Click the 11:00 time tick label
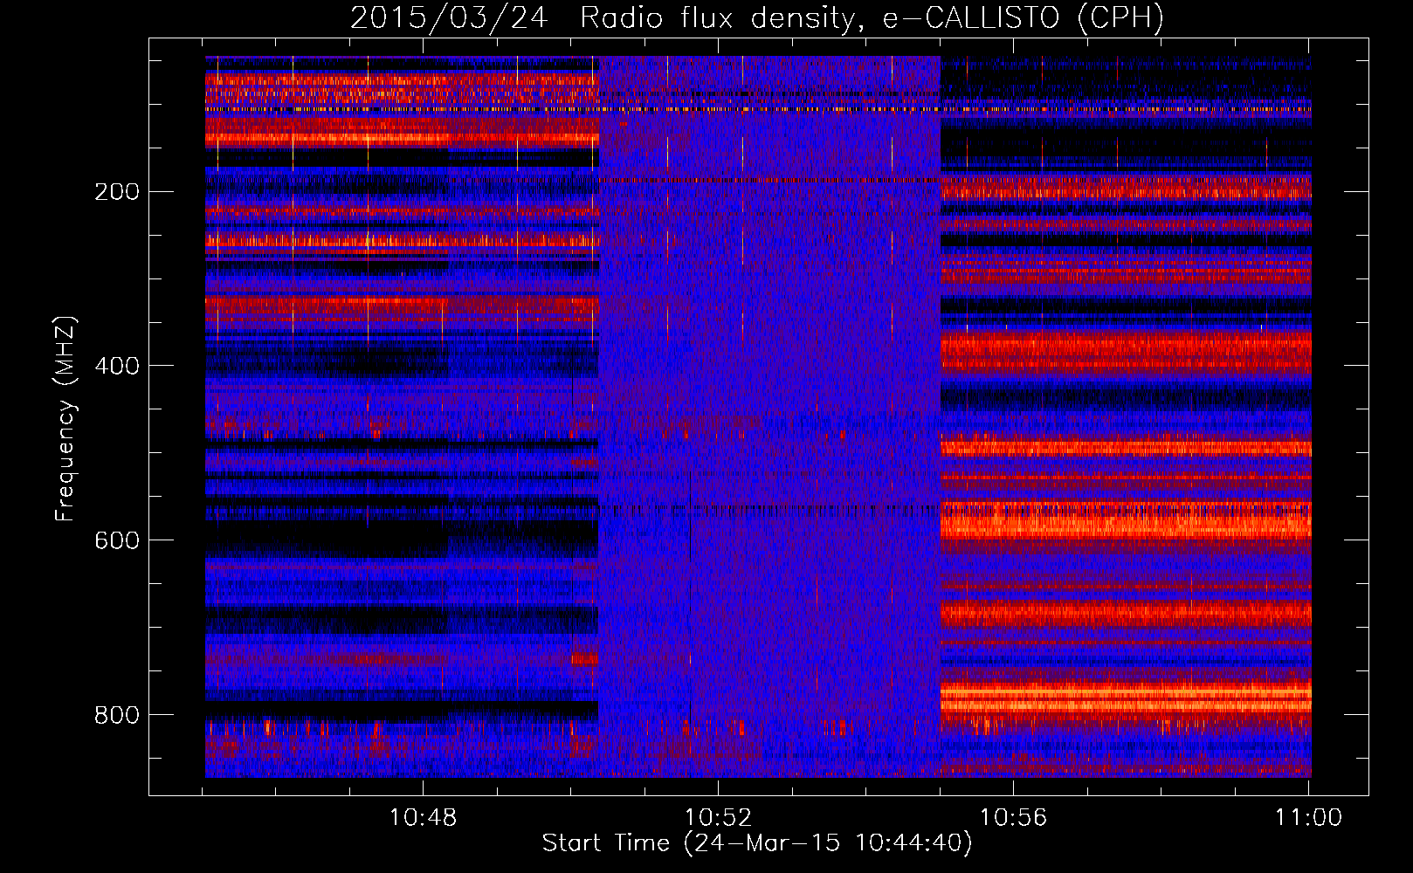This screenshot has height=873, width=1413. (1308, 818)
